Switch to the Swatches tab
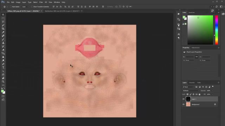 [192, 13]
